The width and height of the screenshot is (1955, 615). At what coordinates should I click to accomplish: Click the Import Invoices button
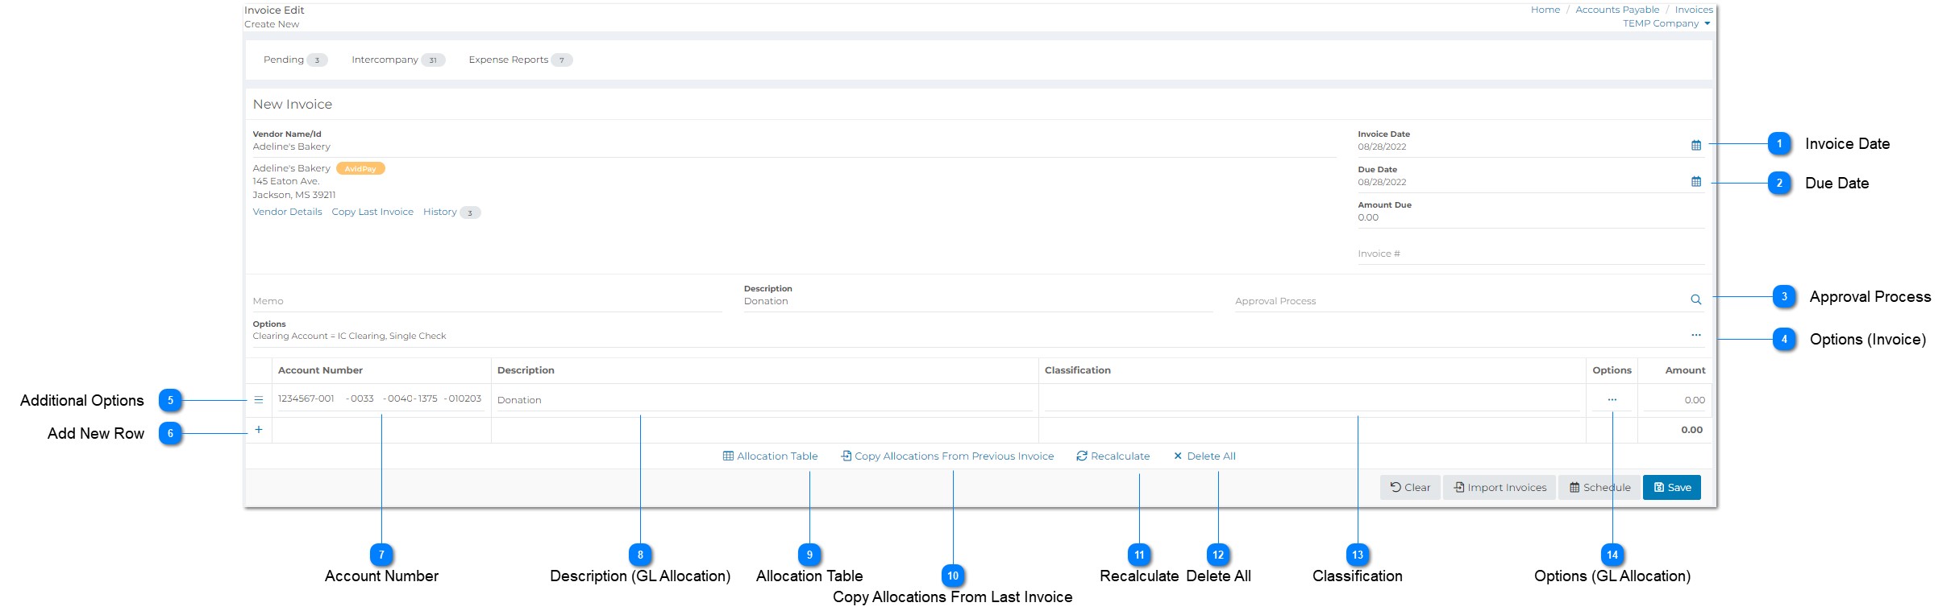pos(1500,487)
